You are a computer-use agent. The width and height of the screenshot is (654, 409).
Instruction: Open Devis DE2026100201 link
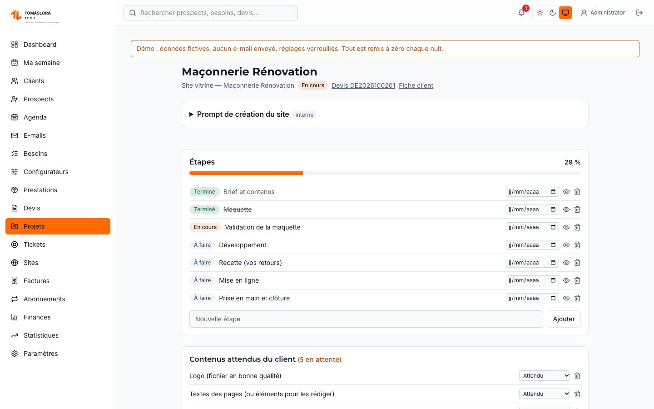coord(363,85)
